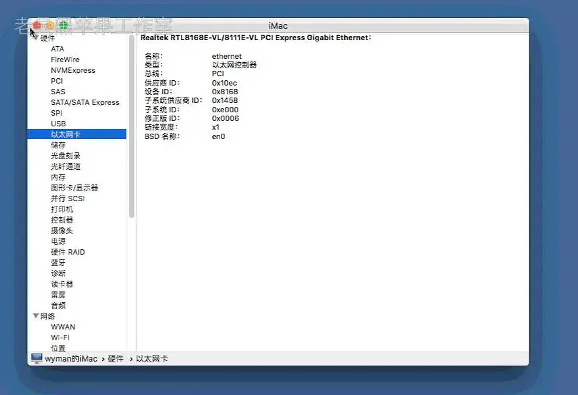Close the iMac window
578x395 pixels.
click(37, 25)
